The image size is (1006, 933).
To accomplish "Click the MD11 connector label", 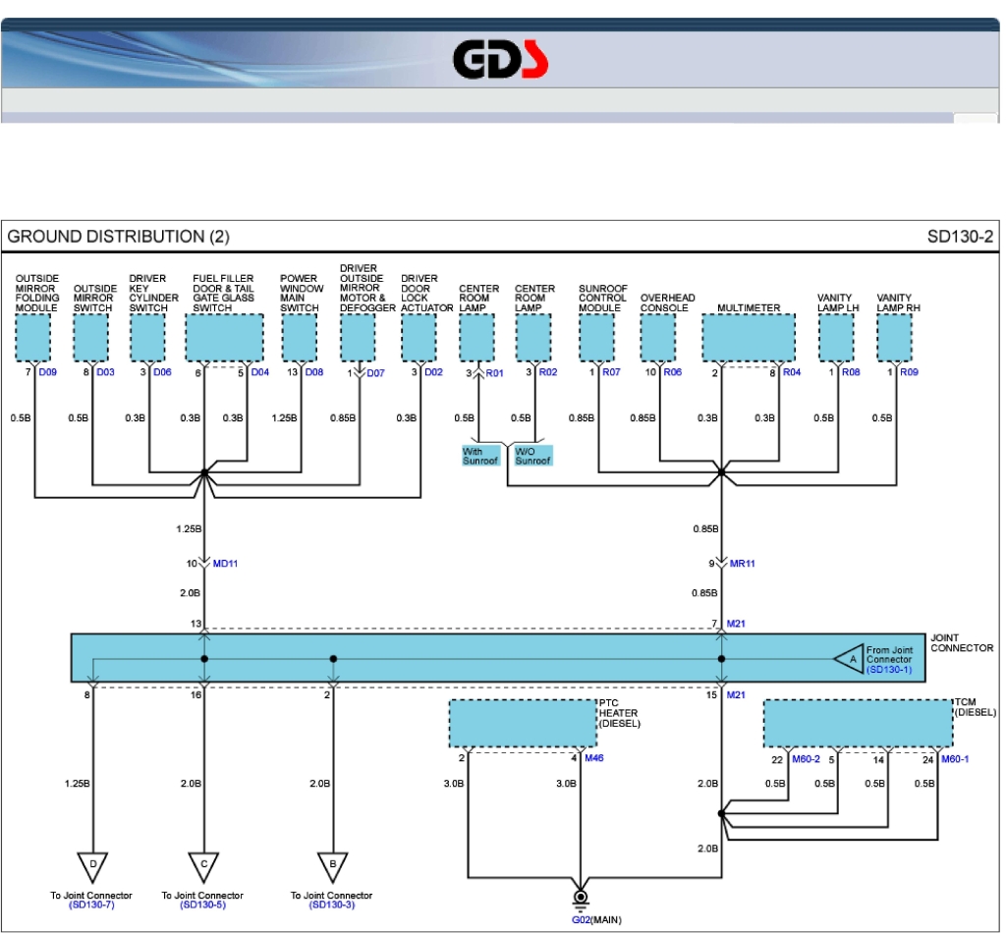I will pos(227,564).
